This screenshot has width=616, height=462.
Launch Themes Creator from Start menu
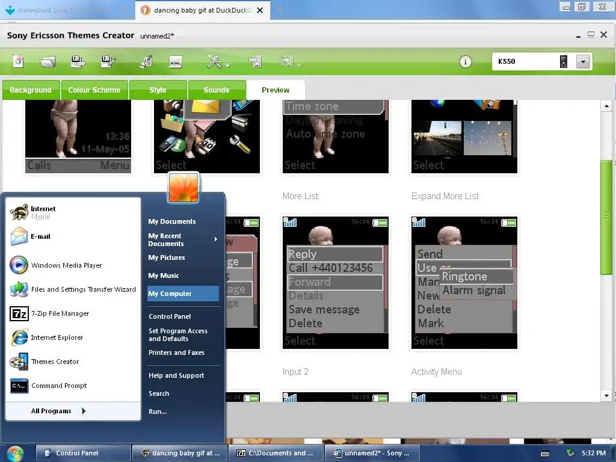pos(73,362)
